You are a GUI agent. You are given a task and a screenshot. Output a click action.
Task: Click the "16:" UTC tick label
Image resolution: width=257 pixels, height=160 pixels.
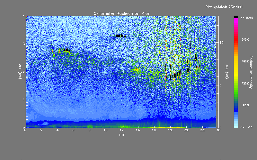tap(154, 130)
